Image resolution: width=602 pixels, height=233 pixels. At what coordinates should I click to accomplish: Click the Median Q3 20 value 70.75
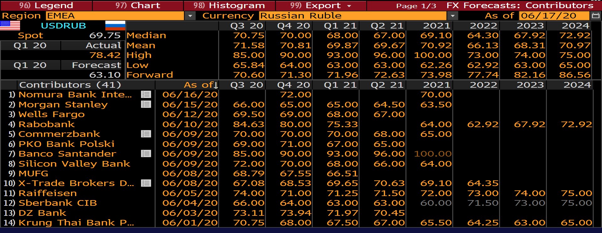click(x=249, y=35)
